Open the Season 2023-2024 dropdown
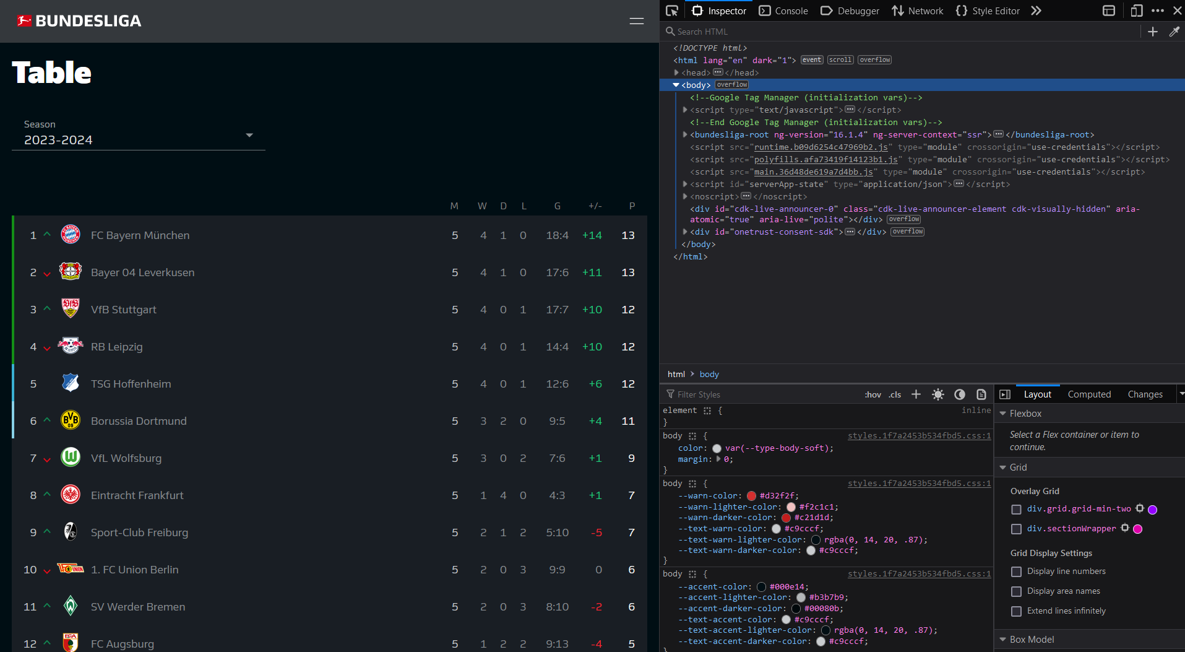Screen dimensions: 1185x652 [139, 134]
